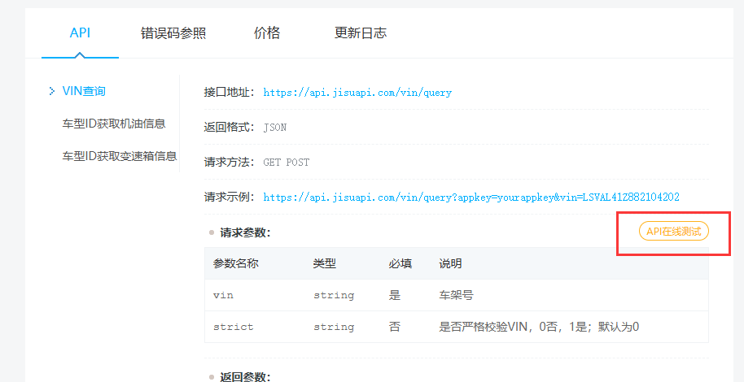Click the 返回参数 section heading

click(245, 377)
